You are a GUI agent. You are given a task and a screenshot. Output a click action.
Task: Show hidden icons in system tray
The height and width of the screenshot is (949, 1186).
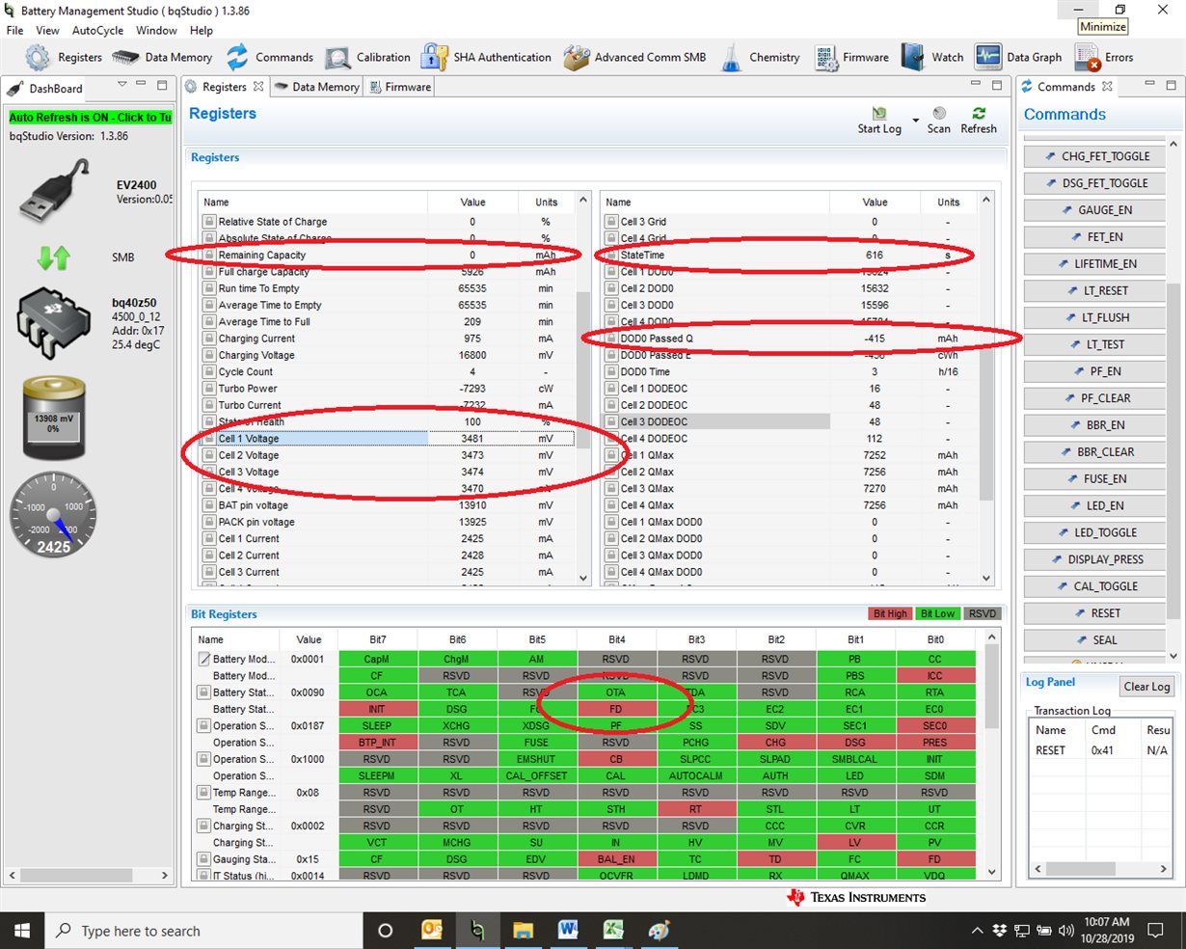(977, 931)
